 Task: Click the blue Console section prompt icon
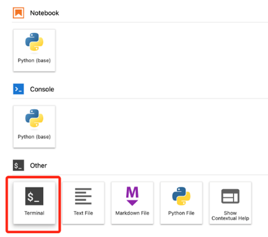pos(18,89)
